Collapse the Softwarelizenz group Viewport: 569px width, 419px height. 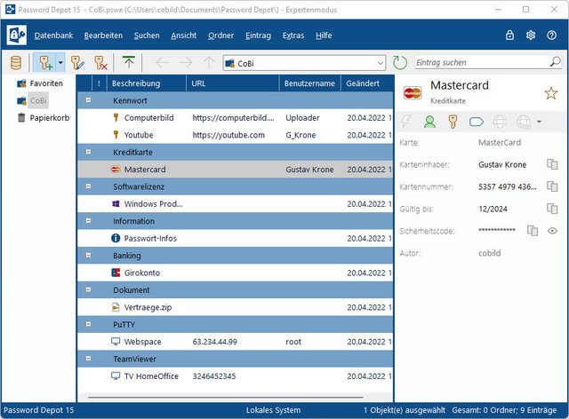click(x=88, y=186)
